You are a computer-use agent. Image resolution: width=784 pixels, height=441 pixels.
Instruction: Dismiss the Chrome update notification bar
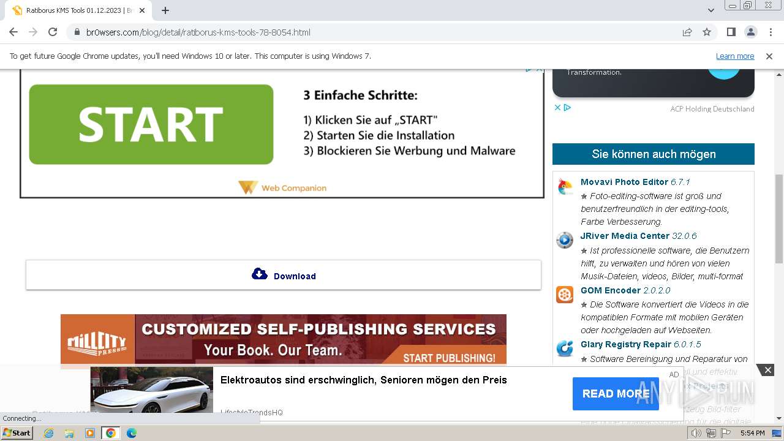tap(769, 56)
